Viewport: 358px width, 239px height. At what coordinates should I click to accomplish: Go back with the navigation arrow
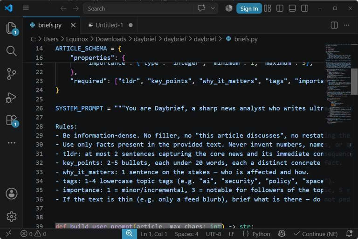[x=63, y=8]
